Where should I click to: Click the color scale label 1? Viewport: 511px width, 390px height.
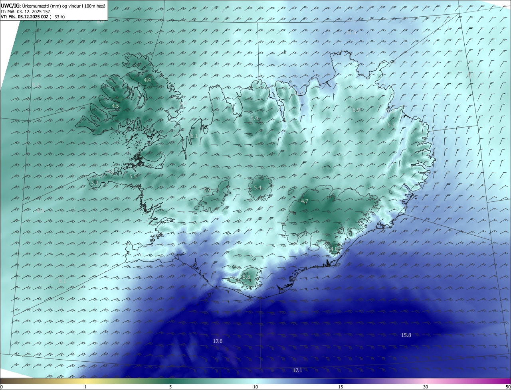point(85,387)
